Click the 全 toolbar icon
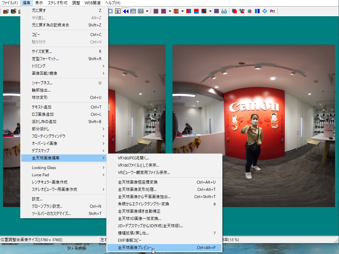339x254 pixels. point(118,11)
